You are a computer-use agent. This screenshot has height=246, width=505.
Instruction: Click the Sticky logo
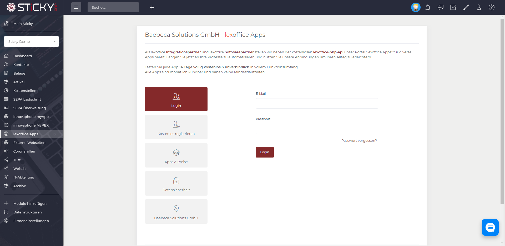(32, 7)
